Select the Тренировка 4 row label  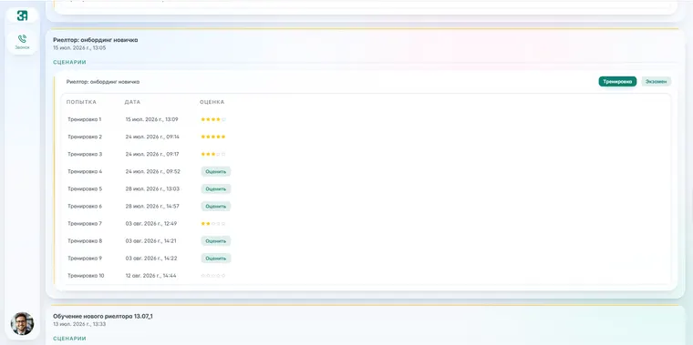click(x=85, y=172)
